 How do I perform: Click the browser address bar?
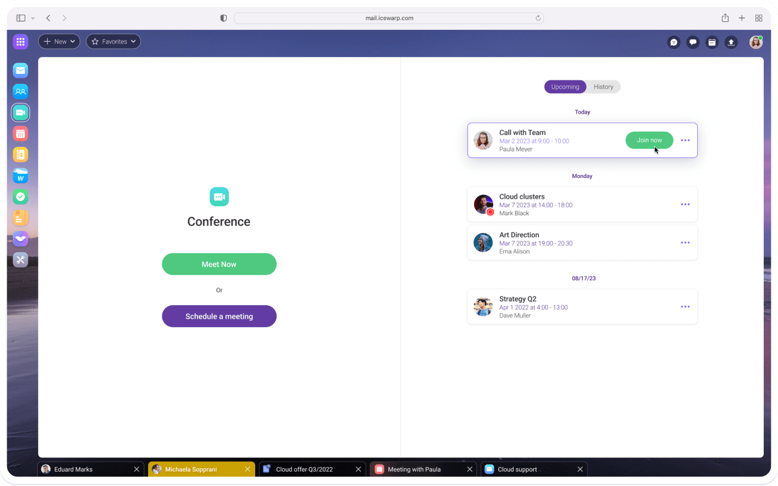click(x=389, y=18)
